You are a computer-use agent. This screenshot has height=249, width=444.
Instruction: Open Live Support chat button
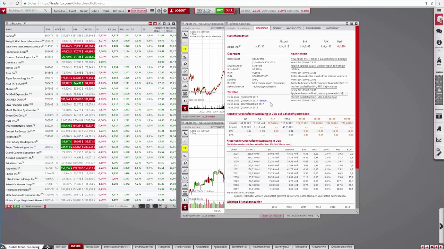coord(137,11)
